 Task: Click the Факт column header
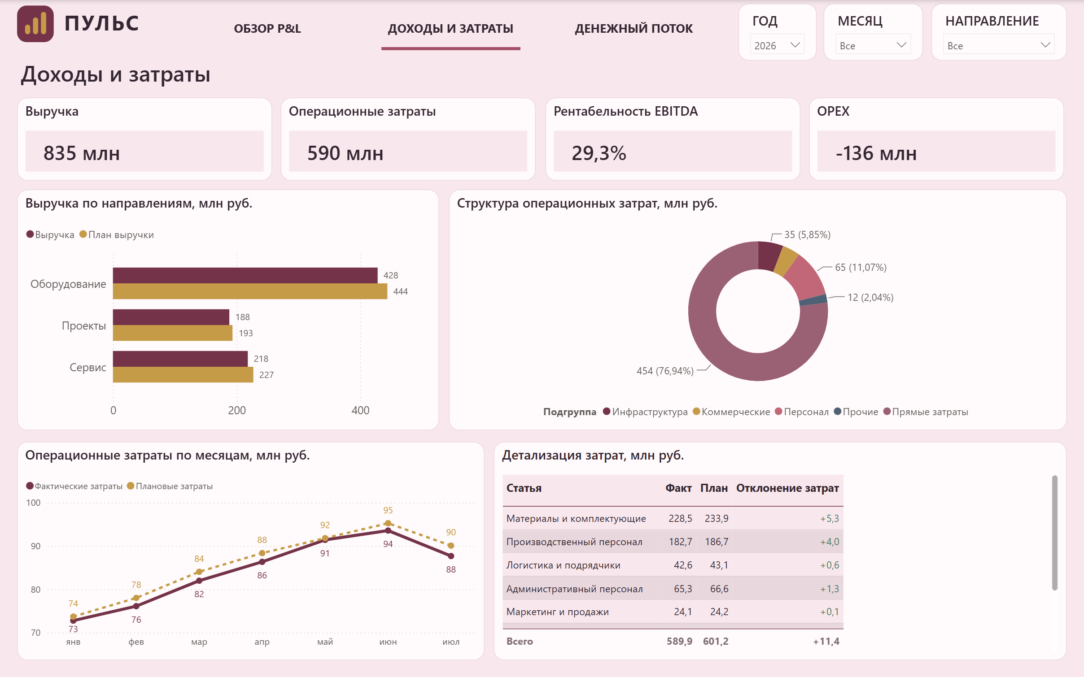point(678,488)
